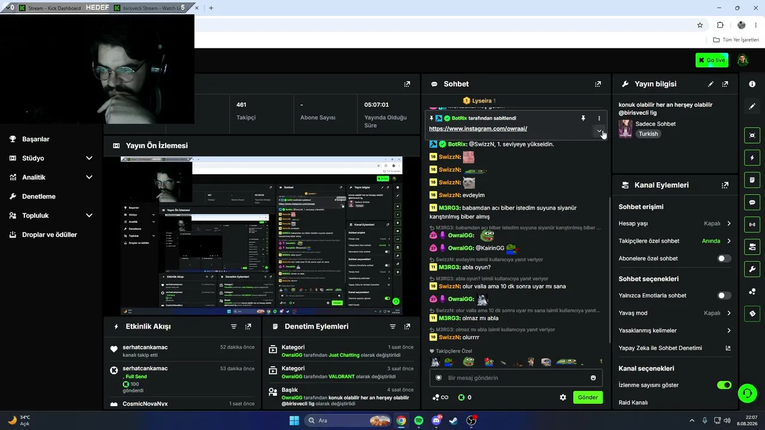765x430 pixels.
Task: Click the document icon in right sidebar
Action: (752, 180)
